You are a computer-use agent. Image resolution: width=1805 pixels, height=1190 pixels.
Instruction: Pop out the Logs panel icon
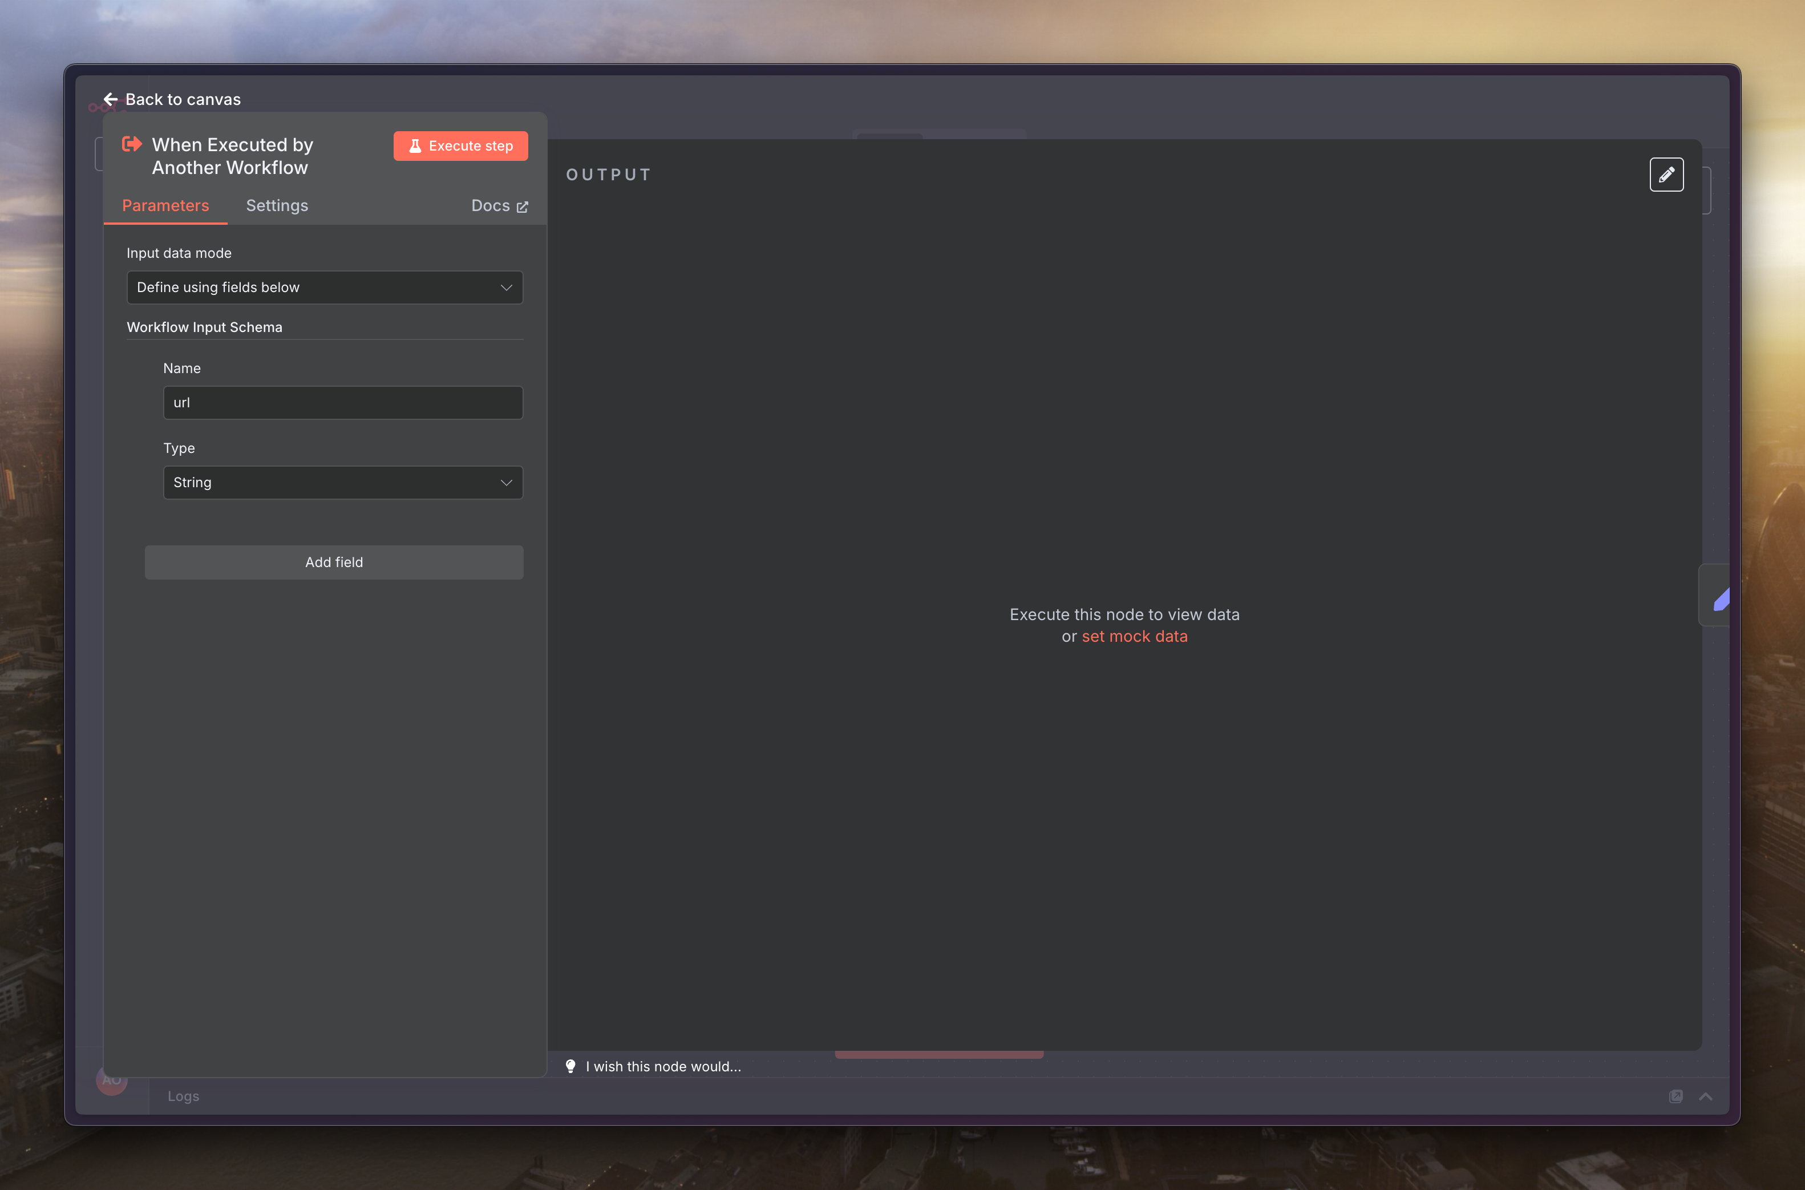pyautogui.click(x=1676, y=1096)
